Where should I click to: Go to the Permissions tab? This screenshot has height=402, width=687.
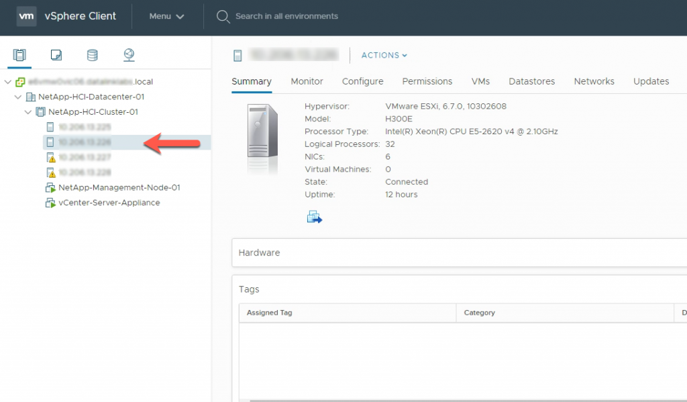pos(427,81)
